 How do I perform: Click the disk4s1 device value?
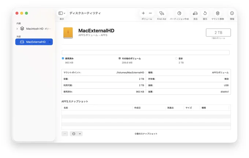[224, 92]
